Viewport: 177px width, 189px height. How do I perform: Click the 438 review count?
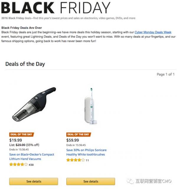coord(31,165)
